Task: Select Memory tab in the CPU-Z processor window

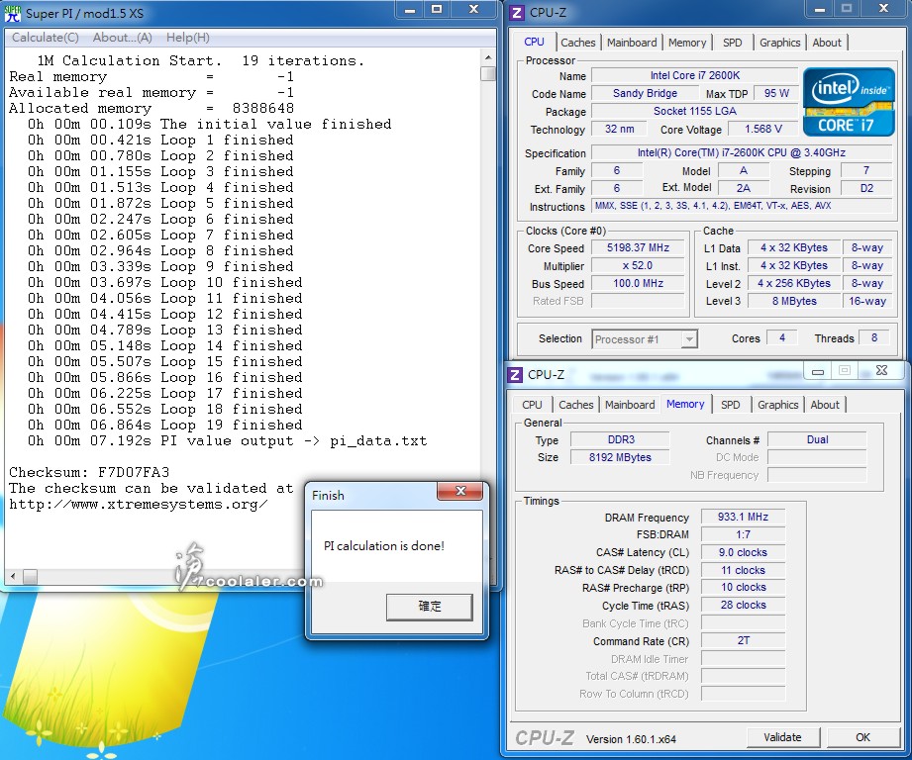Action: click(687, 43)
